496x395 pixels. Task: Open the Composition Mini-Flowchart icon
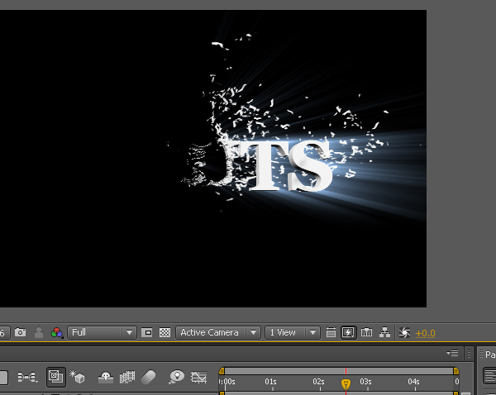pos(27,377)
